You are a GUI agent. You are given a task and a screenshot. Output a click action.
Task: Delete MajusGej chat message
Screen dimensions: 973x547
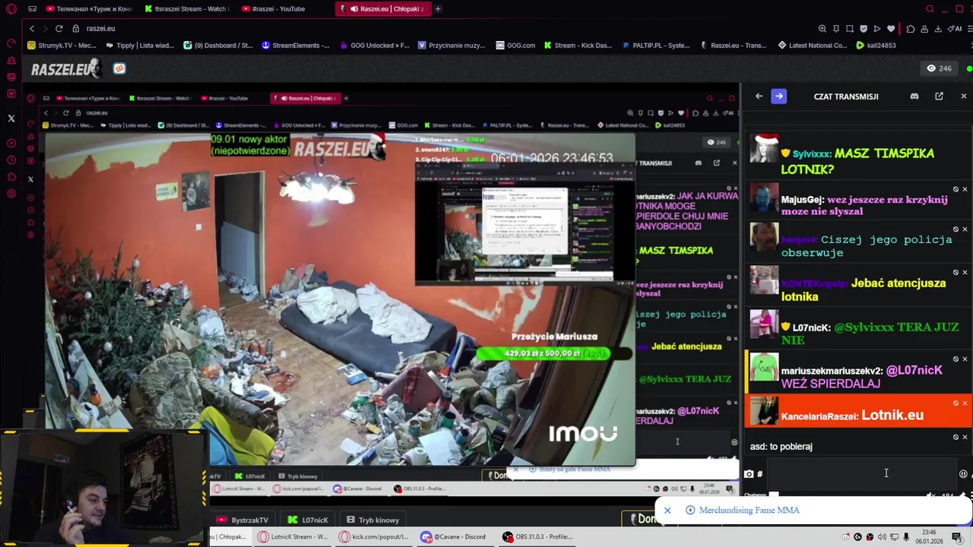(965, 189)
